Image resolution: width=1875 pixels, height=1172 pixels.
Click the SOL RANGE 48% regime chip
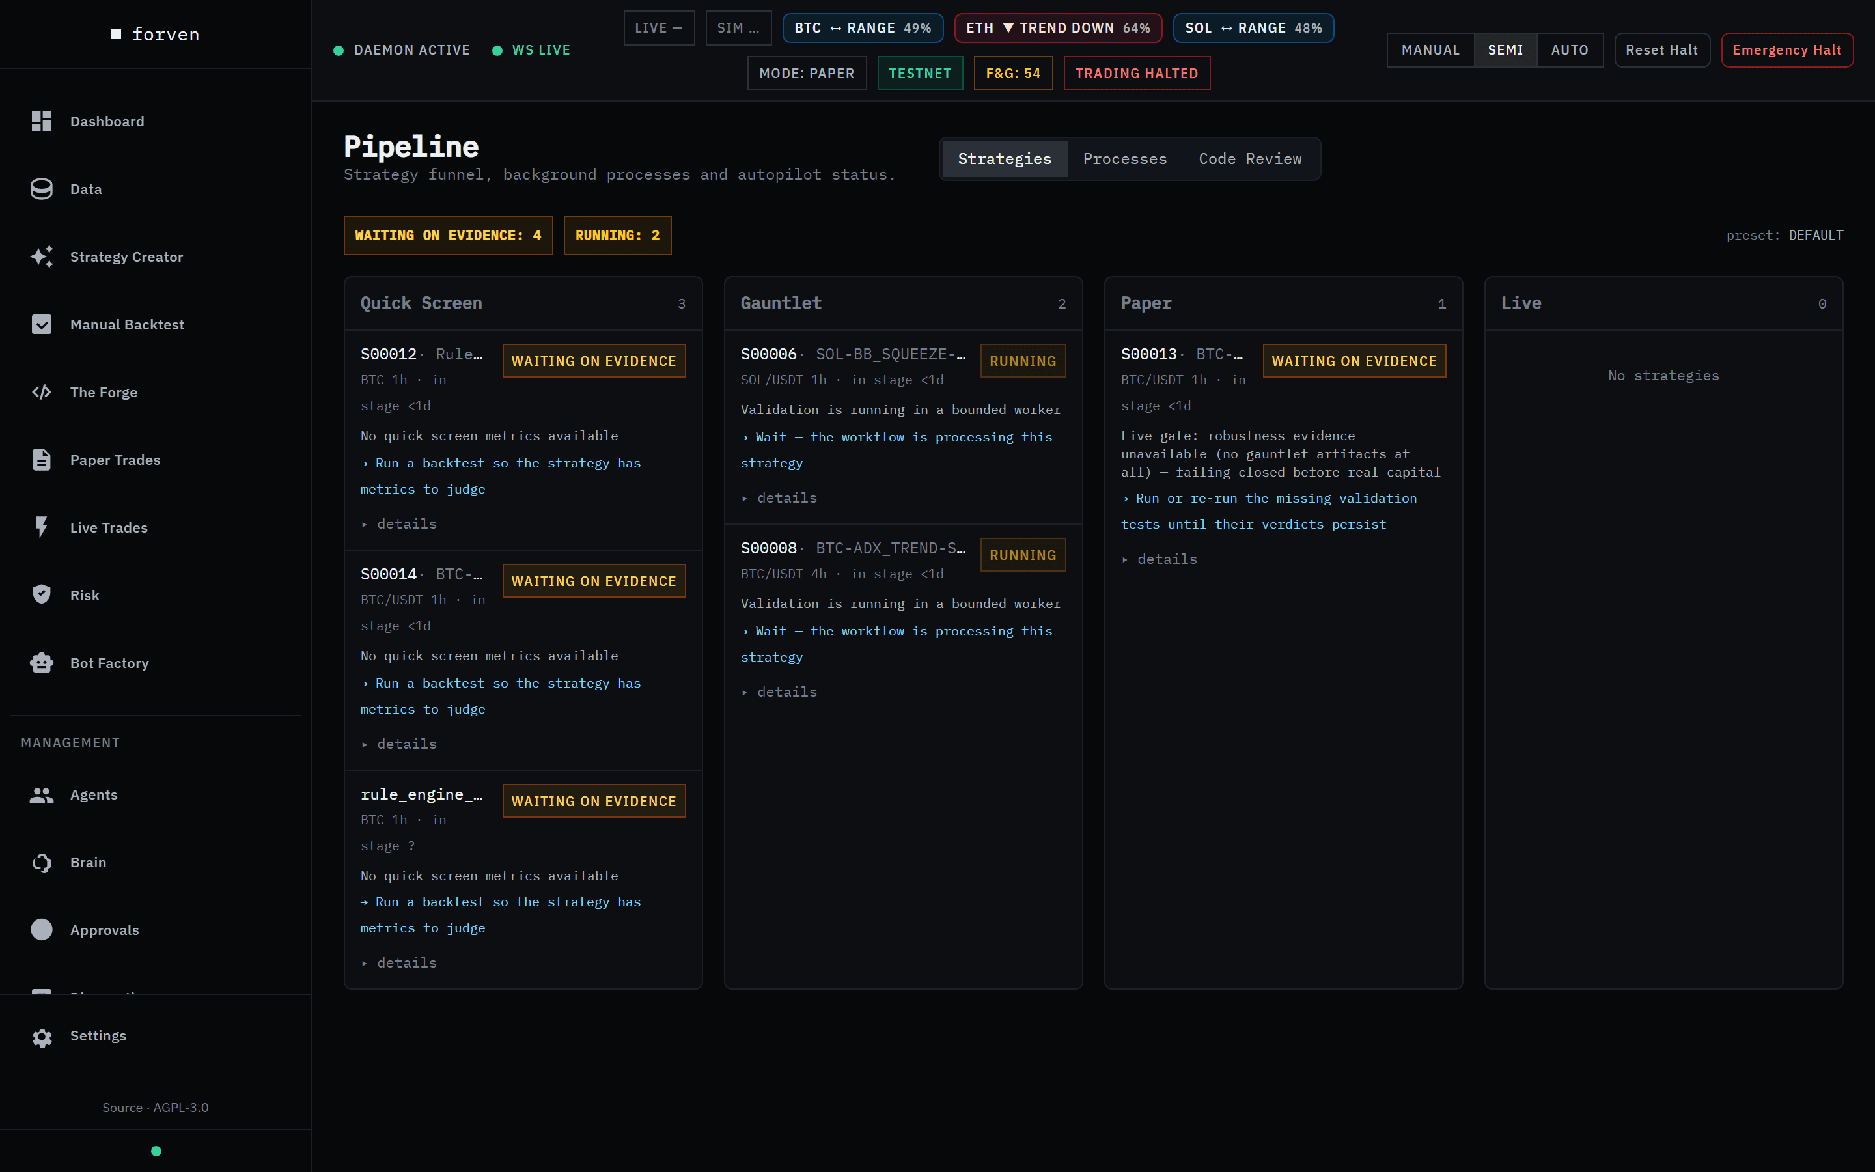[x=1253, y=28]
